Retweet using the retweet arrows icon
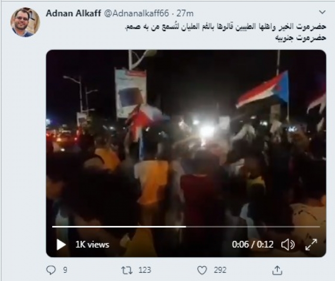Screen dimensions: 335x281 click(127, 270)
